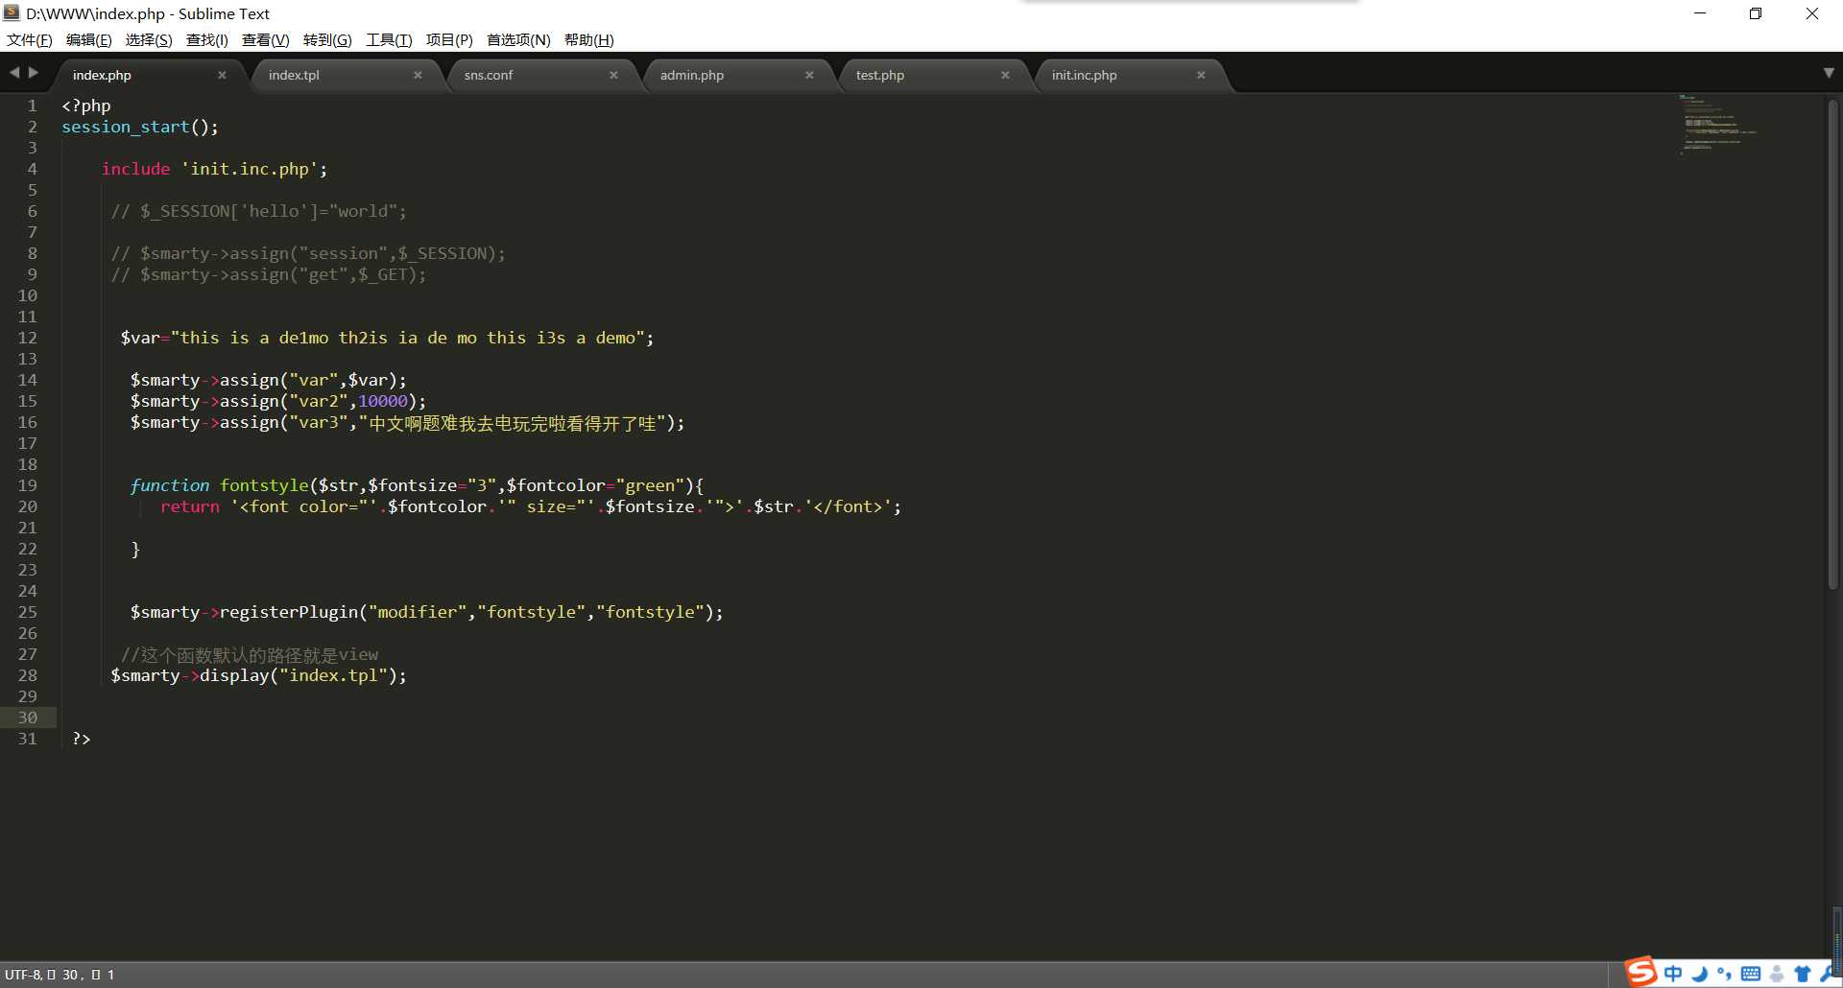Open the 查看(V) menu
Image resolution: width=1843 pixels, height=988 pixels.
coord(266,39)
